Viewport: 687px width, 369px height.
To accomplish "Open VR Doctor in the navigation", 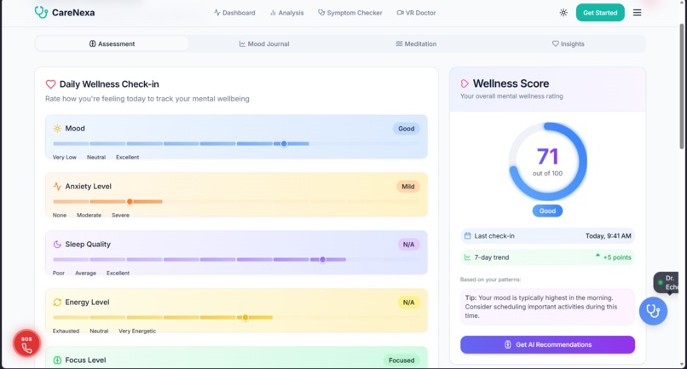I will [416, 13].
